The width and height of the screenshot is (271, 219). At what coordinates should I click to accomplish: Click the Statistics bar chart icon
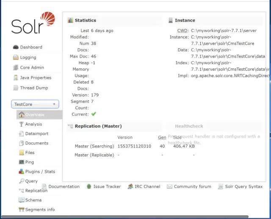tap(70, 20)
